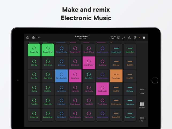Activate the Dazzle Arp pad
Viewport: 172px width, 129px height.
(x=89, y=115)
